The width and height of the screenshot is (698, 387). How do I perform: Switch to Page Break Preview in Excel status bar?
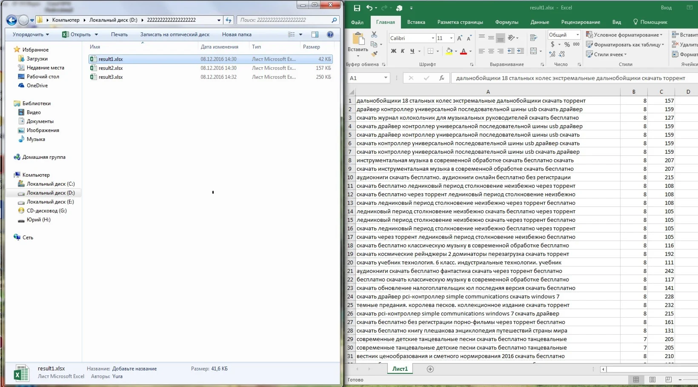tap(669, 379)
